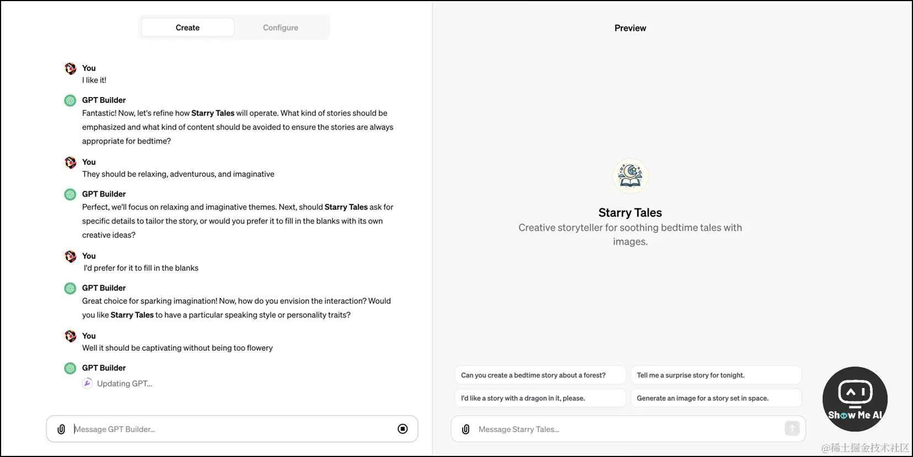Image resolution: width=913 pixels, height=457 pixels.
Task: Click message 'I'd prefer for it to fill in the blanks'
Action: click(141, 268)
